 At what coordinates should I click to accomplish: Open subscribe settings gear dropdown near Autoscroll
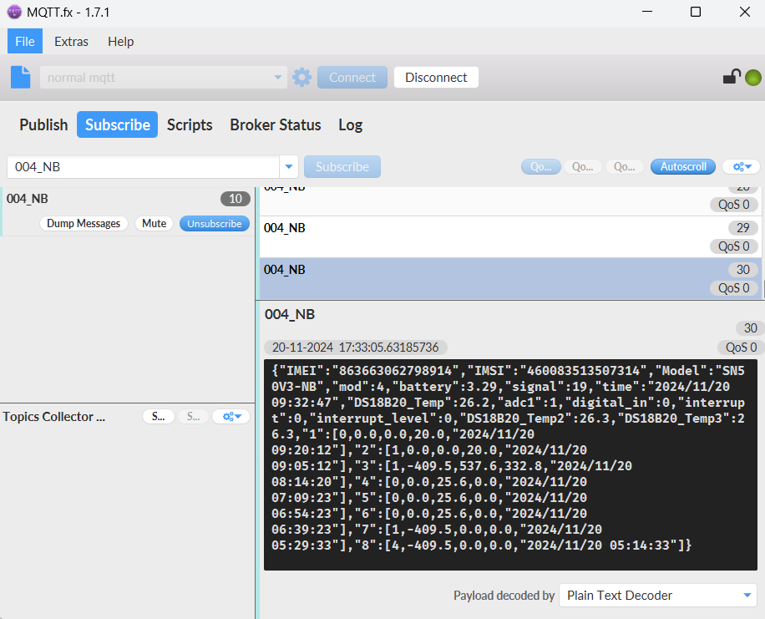741,167
